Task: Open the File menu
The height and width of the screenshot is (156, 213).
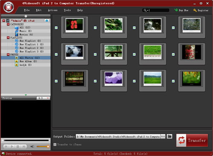Action: click(27, 10)
